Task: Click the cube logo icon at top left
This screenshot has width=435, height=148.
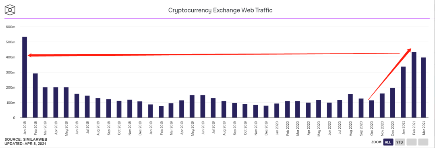Action: [x=10, y=10]
